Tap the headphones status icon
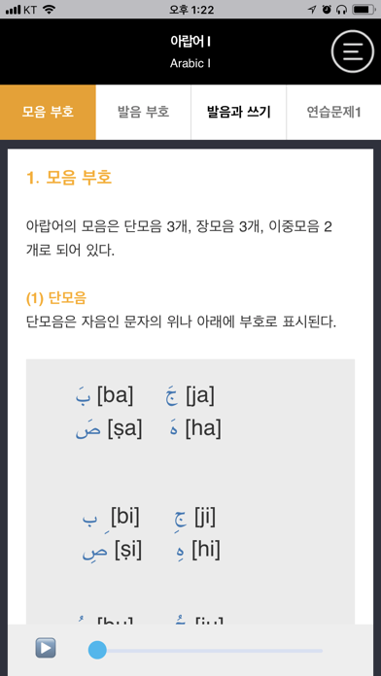The height and width of the screenshot is (676, 381). (x=341, y=10)
